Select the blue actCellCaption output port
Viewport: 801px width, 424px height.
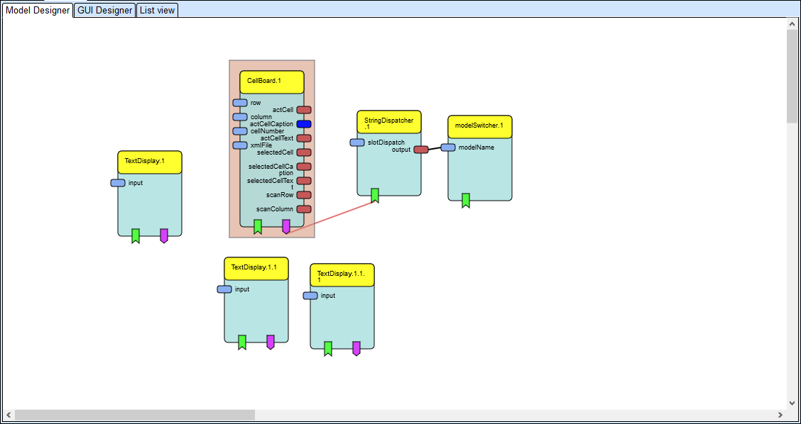pos(304,124)
